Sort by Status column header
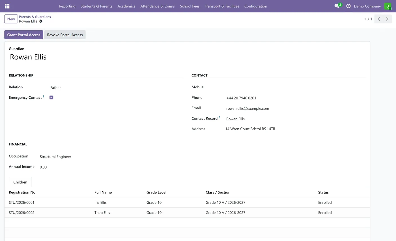The height and width of the screenshot is (241, 396). click(x=323, y=192)
